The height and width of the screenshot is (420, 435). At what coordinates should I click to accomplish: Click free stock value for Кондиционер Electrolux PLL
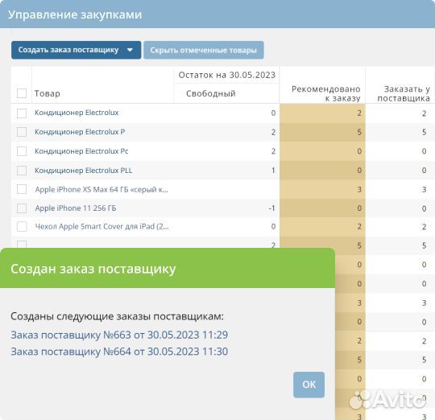coord(273,170)
